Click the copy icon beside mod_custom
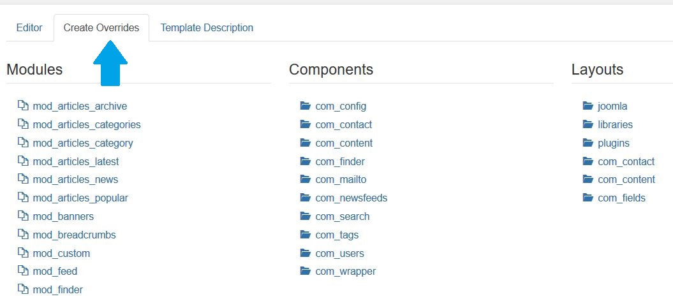This screenshot has height=299, width=673. coord(23,252)
